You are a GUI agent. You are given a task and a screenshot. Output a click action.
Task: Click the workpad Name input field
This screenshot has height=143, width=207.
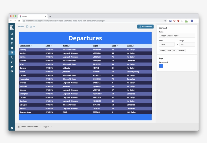point(177,36)
